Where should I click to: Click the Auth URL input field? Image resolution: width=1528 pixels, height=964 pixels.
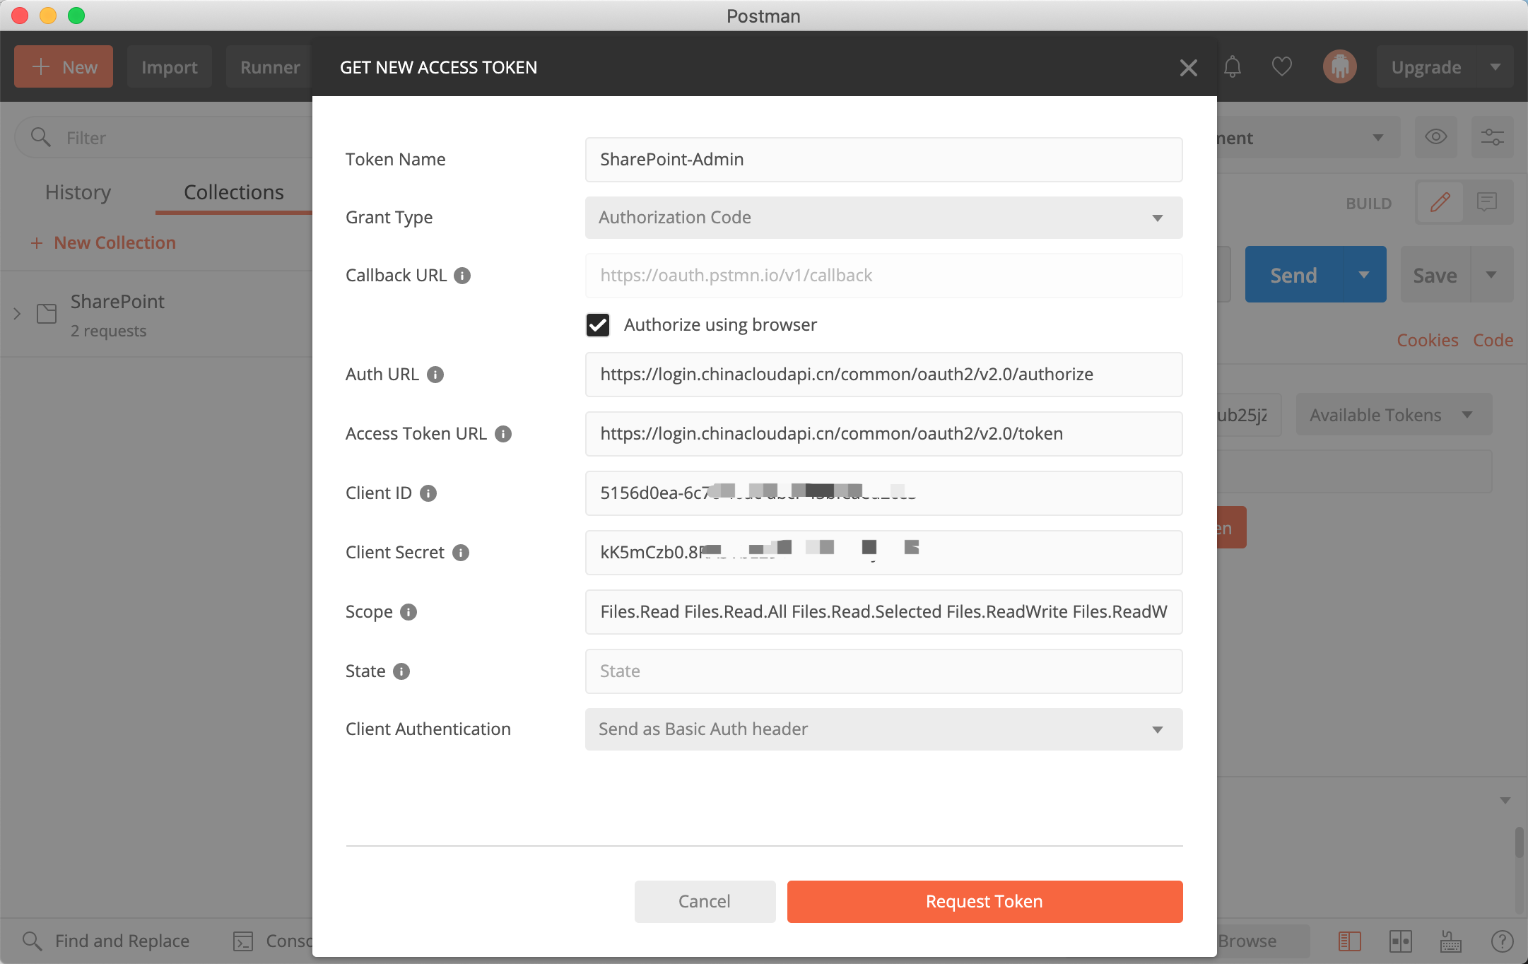(x=883, y=375)
